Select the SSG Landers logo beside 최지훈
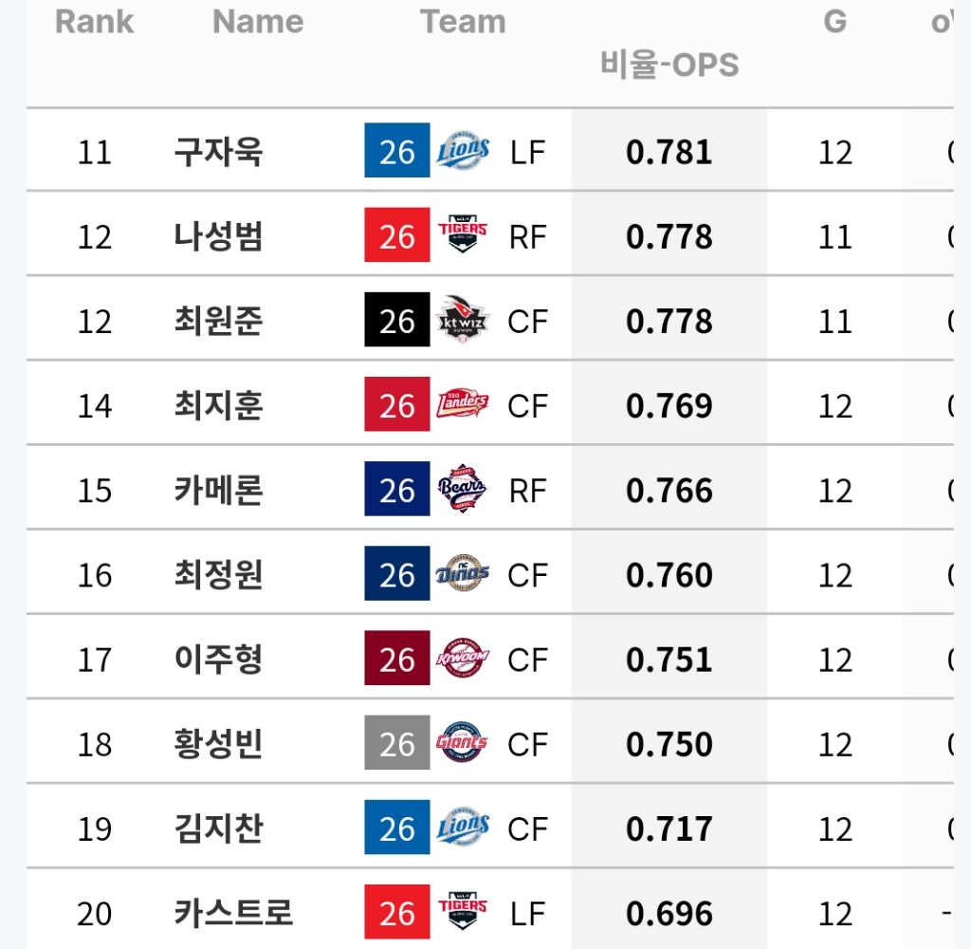Viewport: 971px width, 949px height. click(463, 404)
